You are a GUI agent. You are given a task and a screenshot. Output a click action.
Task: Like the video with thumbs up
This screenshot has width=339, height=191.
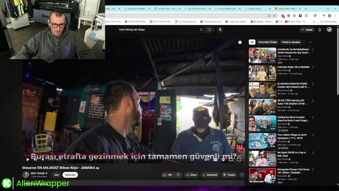tap(167, 175)
